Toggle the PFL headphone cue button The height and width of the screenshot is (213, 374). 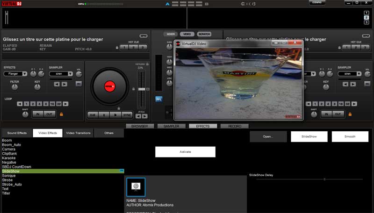[158, 99]
